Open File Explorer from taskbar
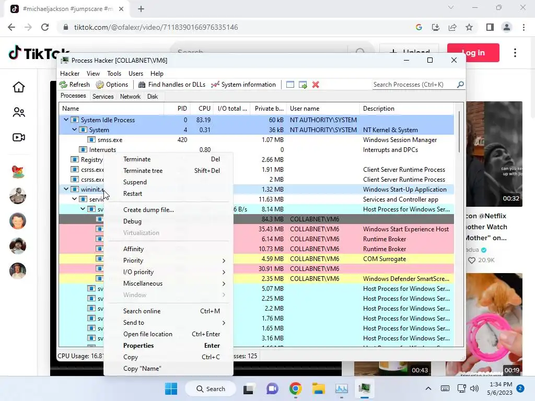 coord(318,388)
